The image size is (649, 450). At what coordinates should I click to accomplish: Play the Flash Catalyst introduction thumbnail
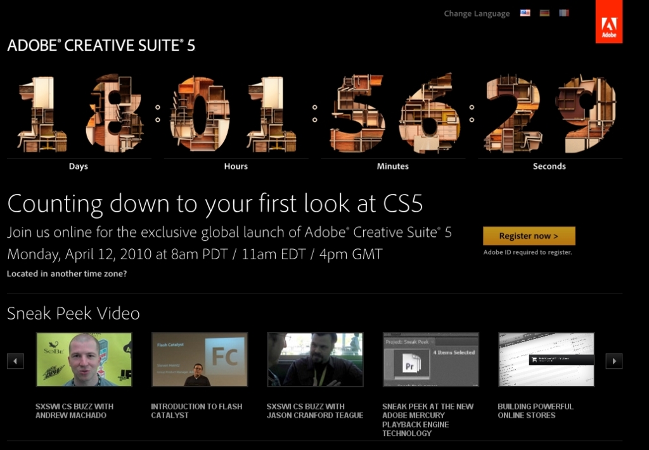click(200, 359)
